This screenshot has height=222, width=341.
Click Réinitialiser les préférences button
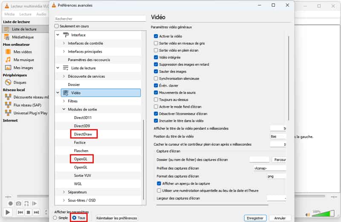pos(117,218)
